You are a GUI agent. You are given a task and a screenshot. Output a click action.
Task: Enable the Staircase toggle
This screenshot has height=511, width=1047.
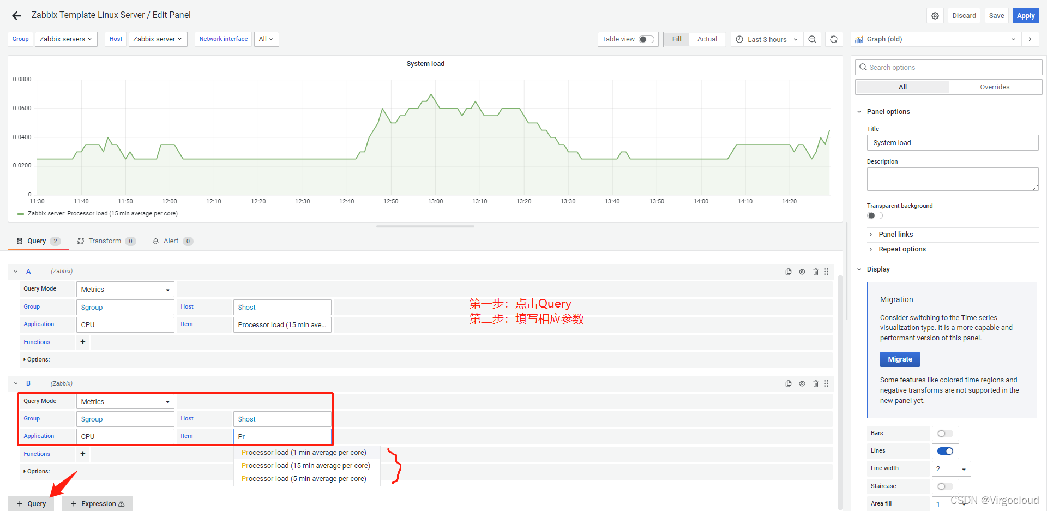(x=945, y=486)
